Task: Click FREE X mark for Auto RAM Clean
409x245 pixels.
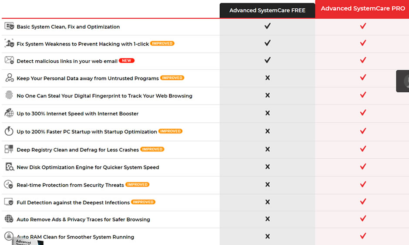Action: tap(267, 236)
